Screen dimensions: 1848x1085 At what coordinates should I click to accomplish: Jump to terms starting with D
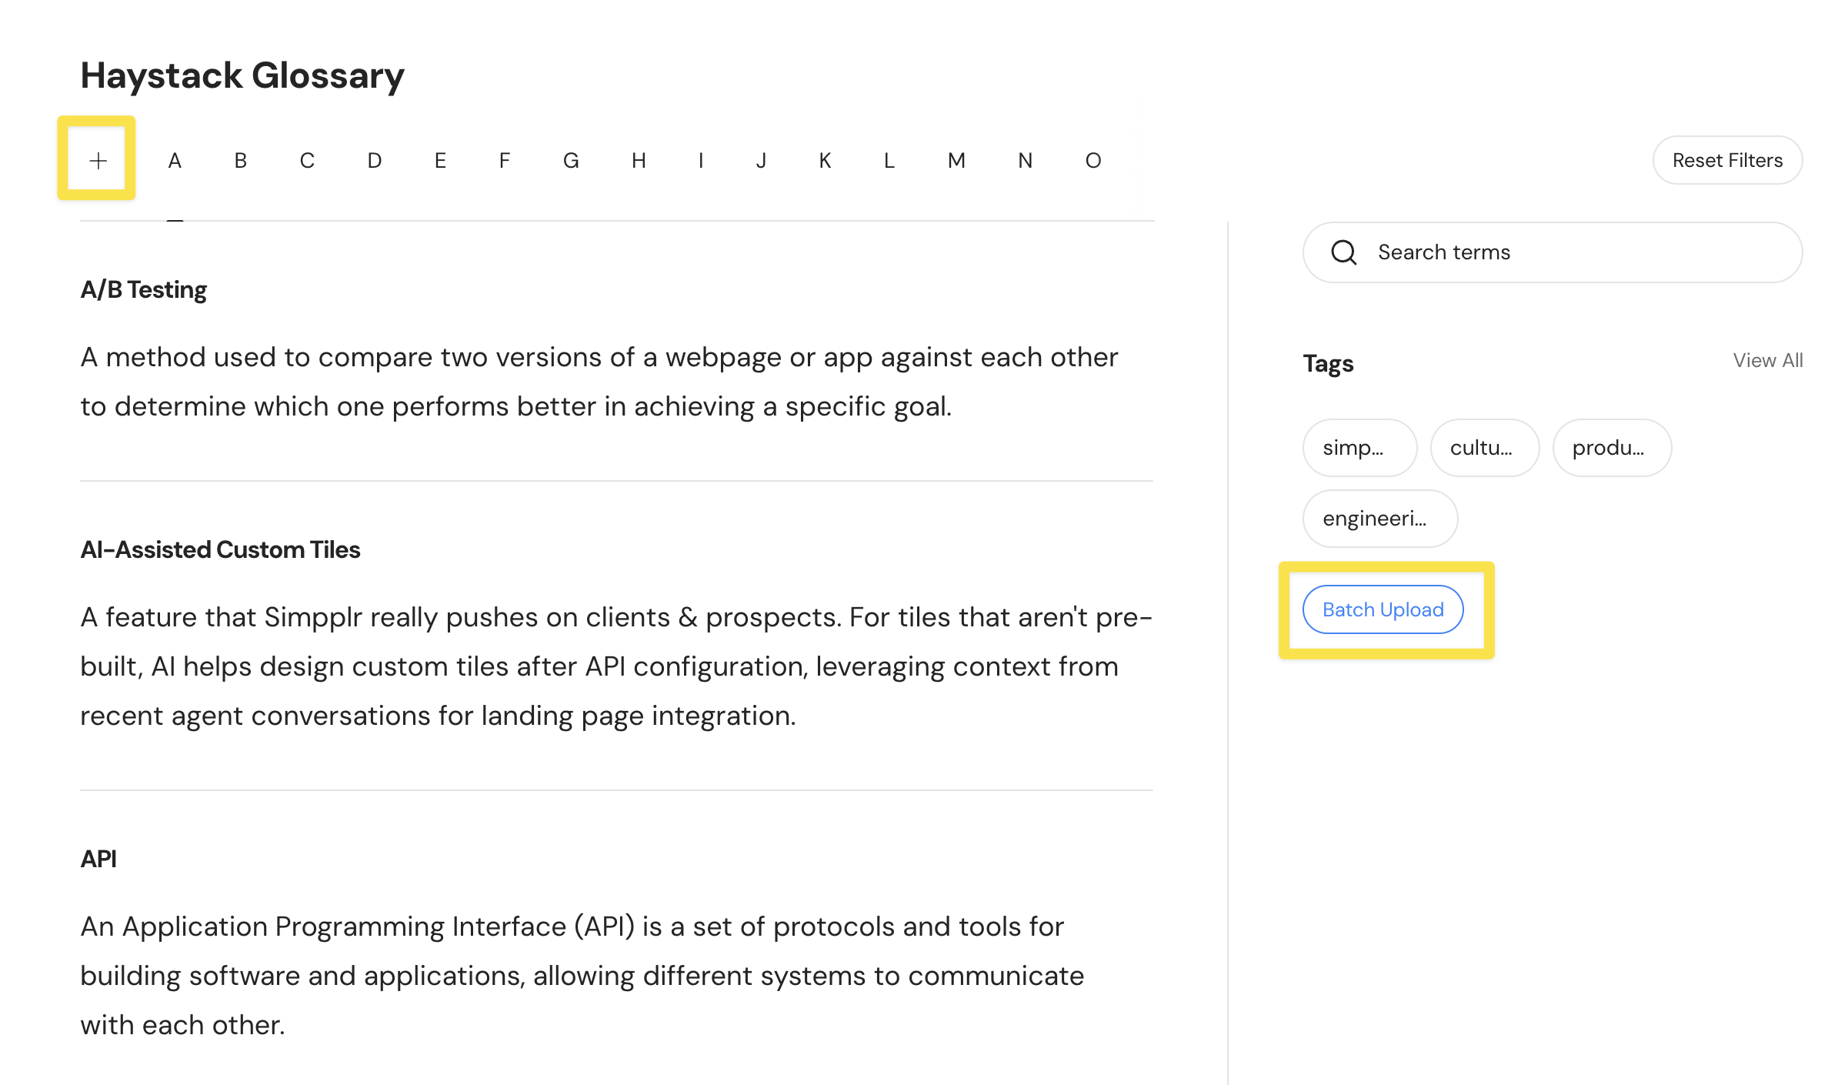tap(374, 160)
